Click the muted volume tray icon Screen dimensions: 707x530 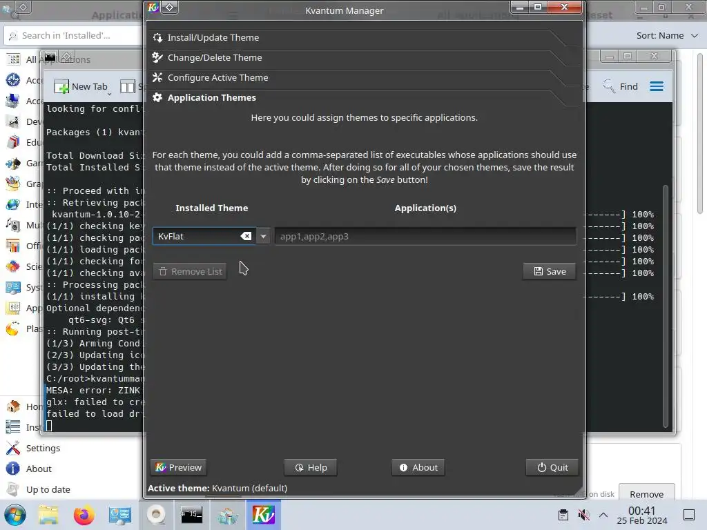[583, 515]
